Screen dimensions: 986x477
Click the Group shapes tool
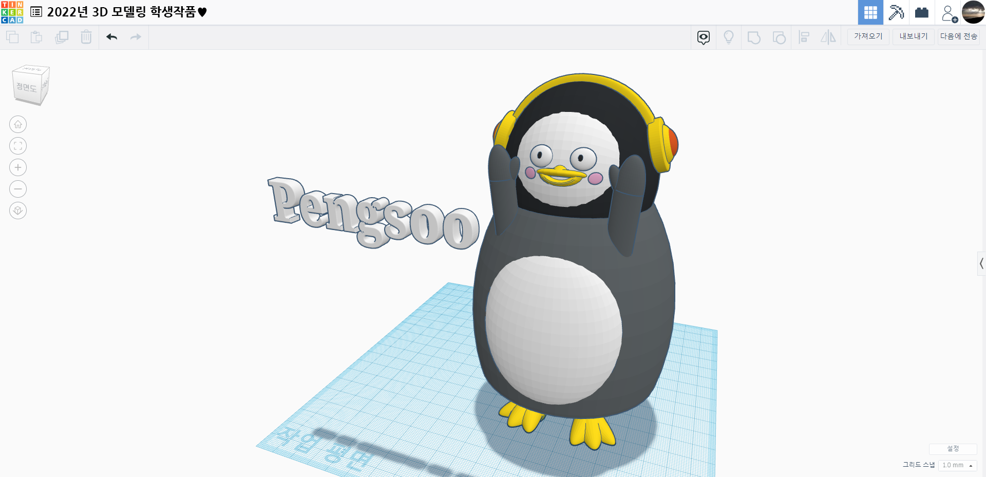(754, 37)
